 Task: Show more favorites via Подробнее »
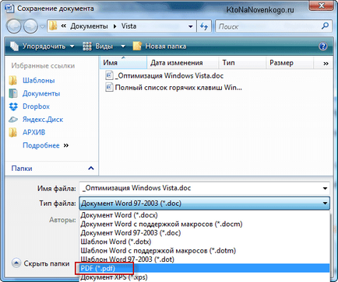pyautogui.click(x=45, y=145)
